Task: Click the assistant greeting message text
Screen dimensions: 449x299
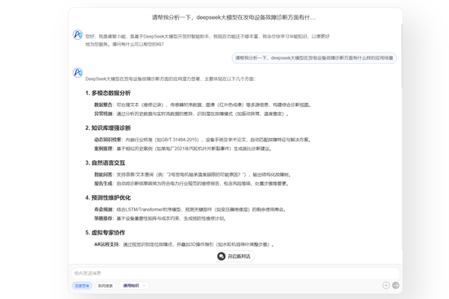Action: 207,40
